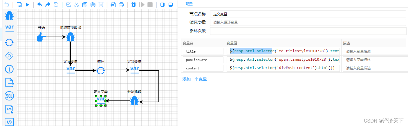
Task: Click the 节点名称 input field
Action: (308, 14)
